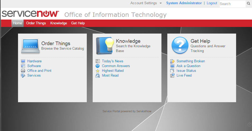Click the Knowledge panel heading
252x131 pixels.
[x=128, y=41]
